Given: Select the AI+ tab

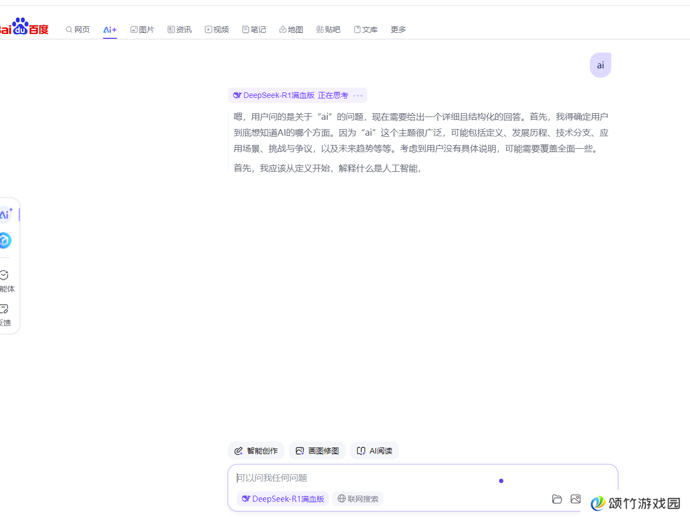Looking at the screenshot, I should pyautogui.click(x=110, y=30).
